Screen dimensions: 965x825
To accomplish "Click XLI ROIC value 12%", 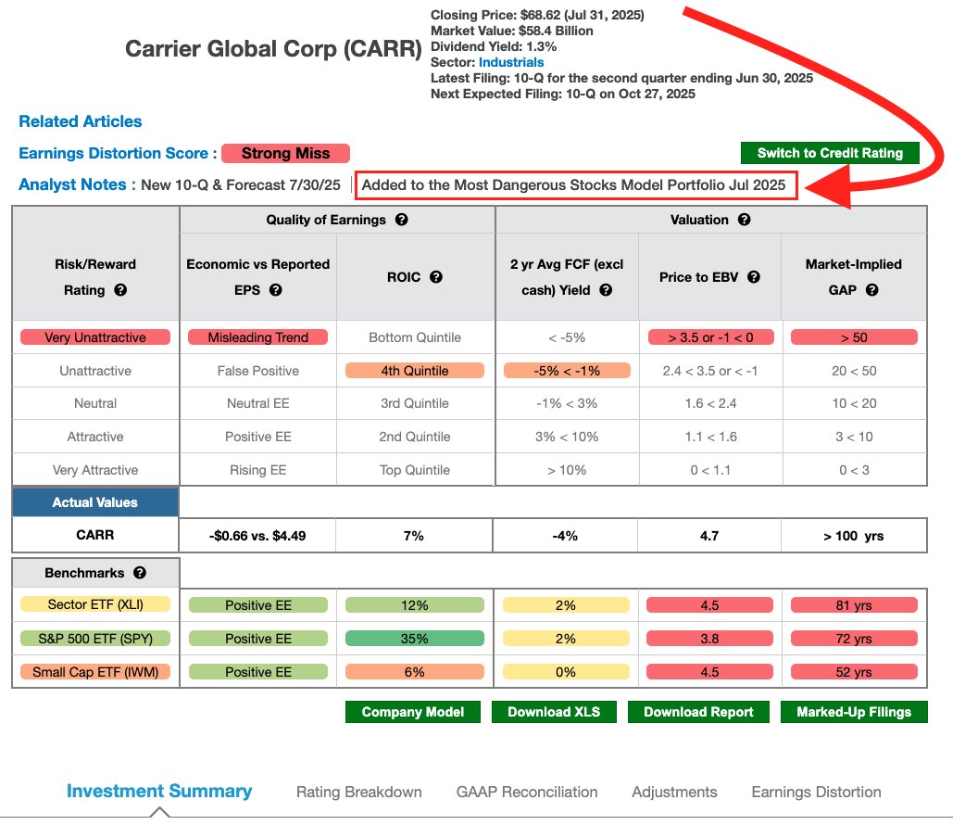I will pos(415,605).
